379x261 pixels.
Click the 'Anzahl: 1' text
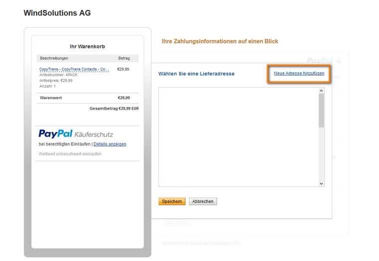pyautogui.click(x=47, y=86)
